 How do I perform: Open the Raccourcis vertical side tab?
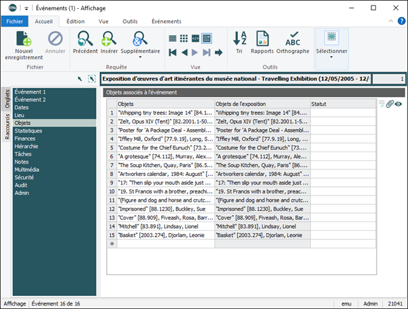coord(7,126)
